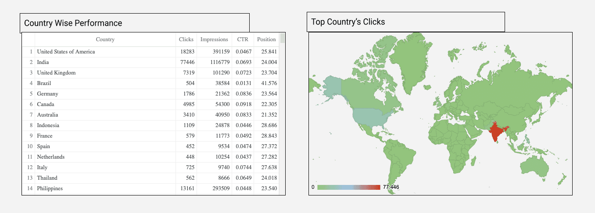Select the 'Philippines' country cell
595x213 pixels.
pyautogui.click(x=105, y=188)
